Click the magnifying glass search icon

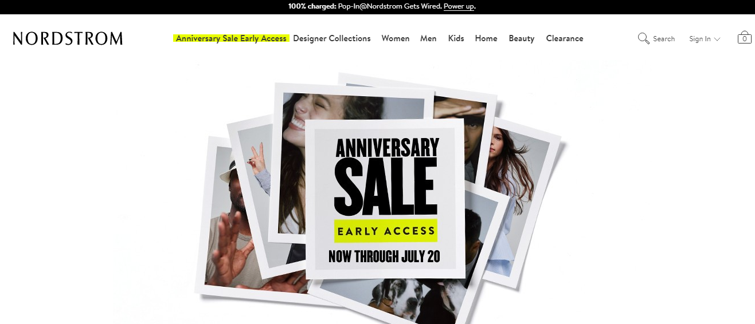(x=643, y=38)
